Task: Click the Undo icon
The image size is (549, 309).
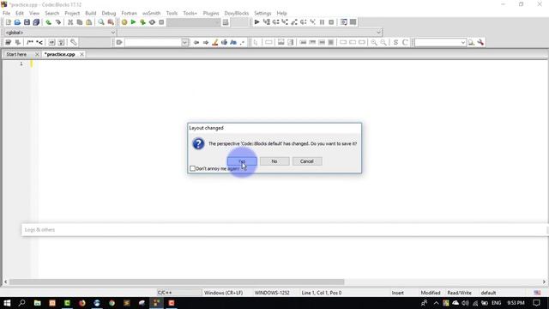Action: [x=48, y=22]
